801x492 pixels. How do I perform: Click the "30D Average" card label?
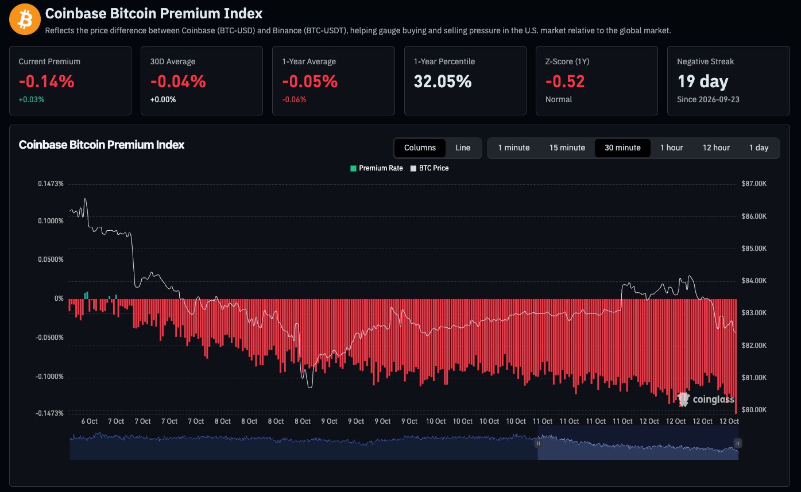(173, 61)
